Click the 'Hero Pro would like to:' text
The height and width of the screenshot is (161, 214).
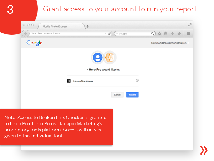104,70
